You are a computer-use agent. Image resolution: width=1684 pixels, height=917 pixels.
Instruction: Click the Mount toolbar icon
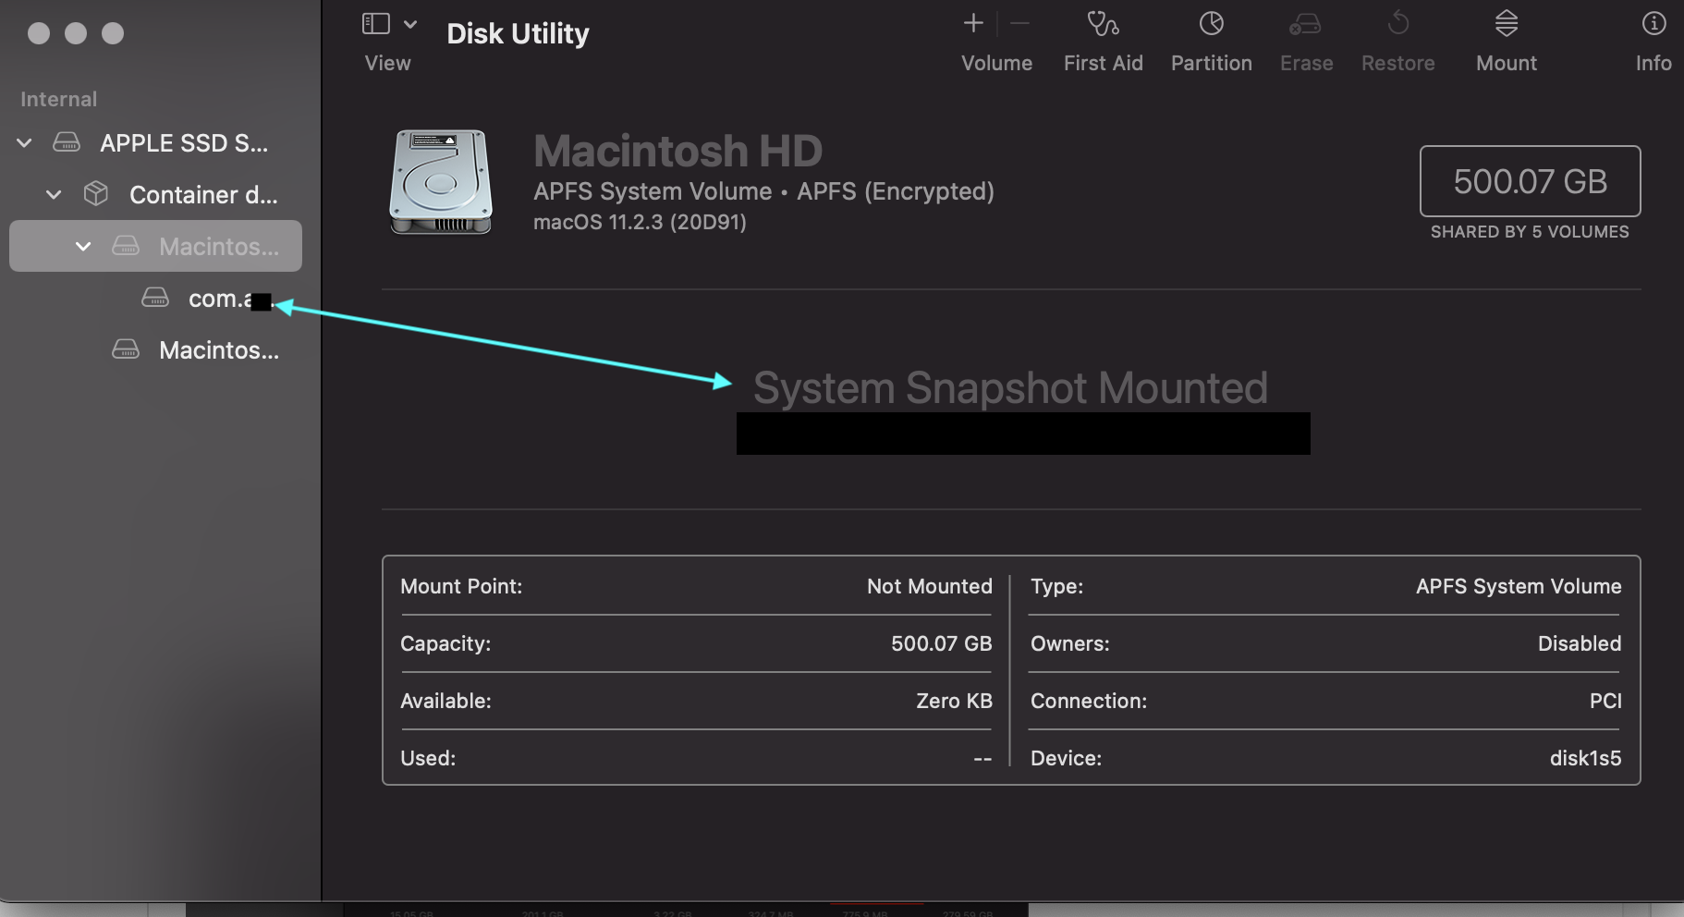click(1506, 24)
